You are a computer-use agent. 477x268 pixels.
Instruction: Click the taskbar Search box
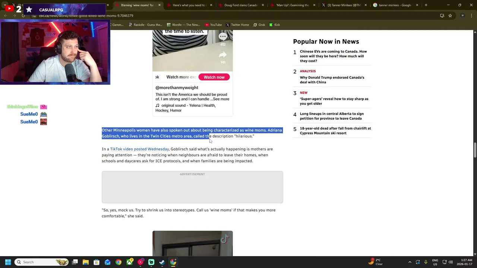[42, 262]
